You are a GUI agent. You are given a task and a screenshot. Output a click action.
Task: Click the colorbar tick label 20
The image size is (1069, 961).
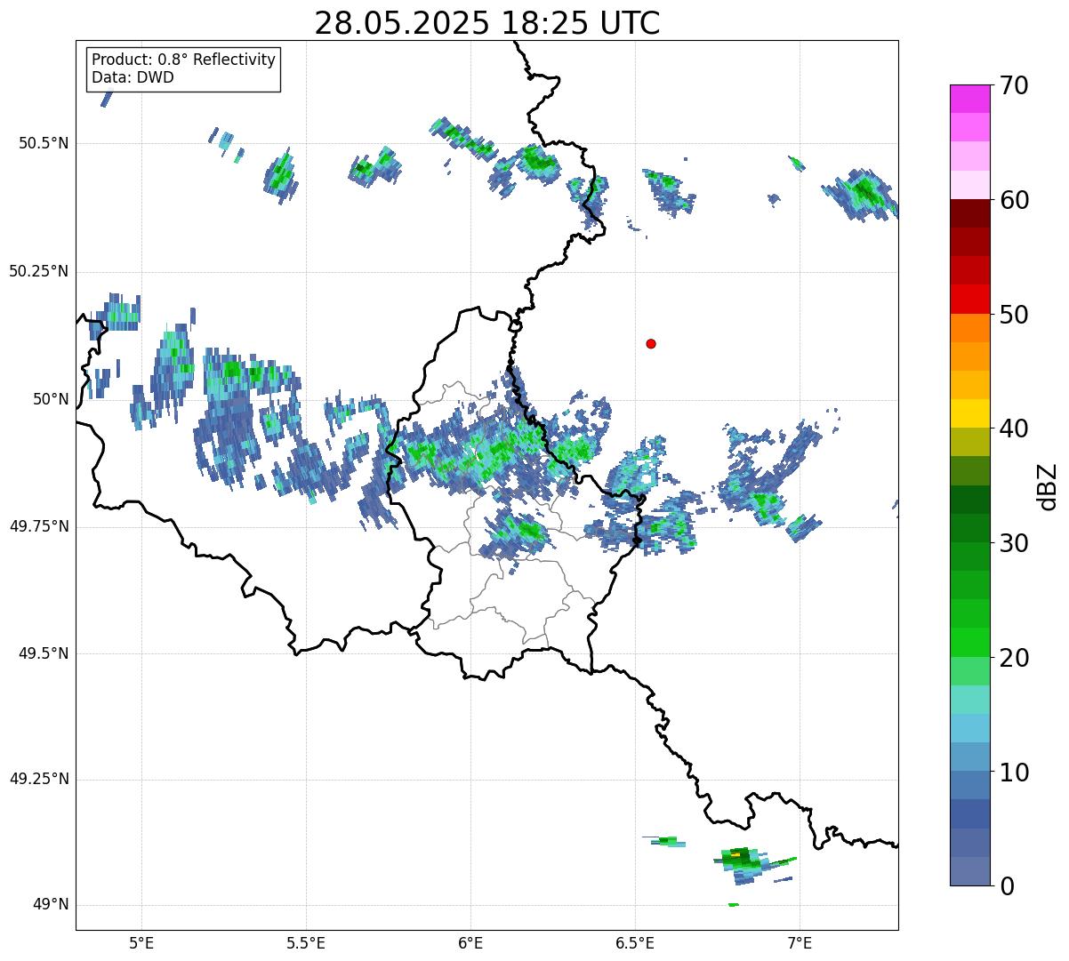[x=1014, y=658]
